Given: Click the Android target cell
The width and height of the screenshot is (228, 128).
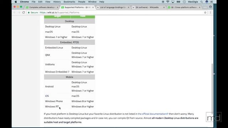Looking at the screenshot, I should coord(57,86).
